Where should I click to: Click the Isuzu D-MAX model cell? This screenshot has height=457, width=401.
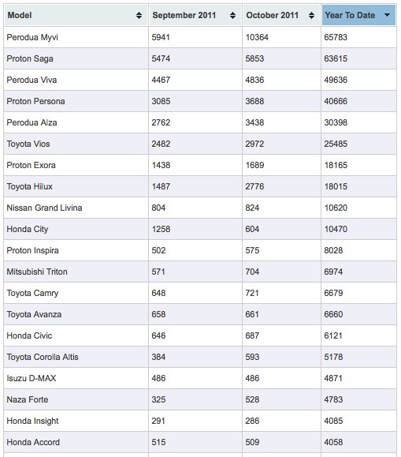tap(76, 378)
